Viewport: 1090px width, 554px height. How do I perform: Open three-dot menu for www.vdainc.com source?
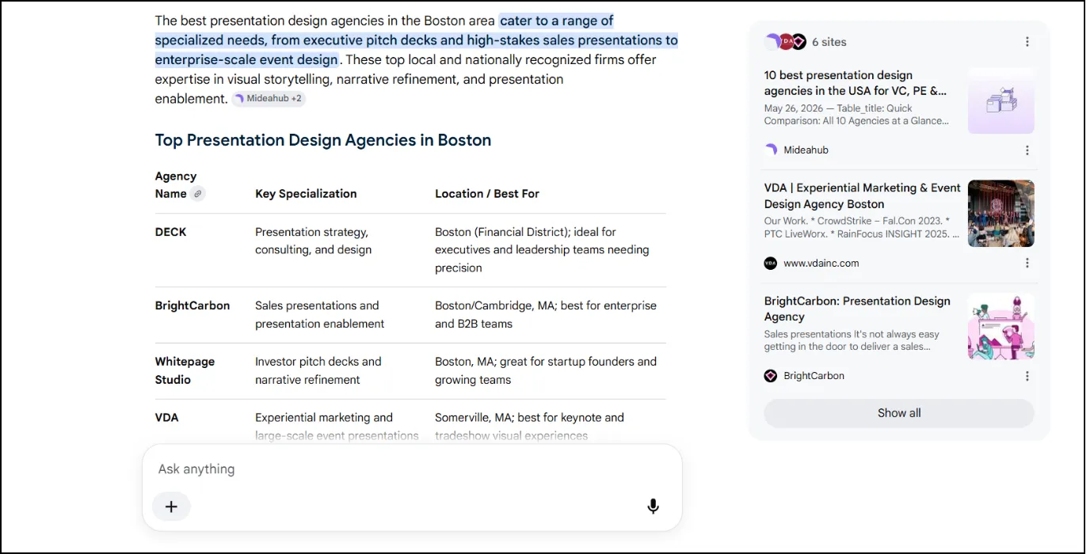(1027, 264)
